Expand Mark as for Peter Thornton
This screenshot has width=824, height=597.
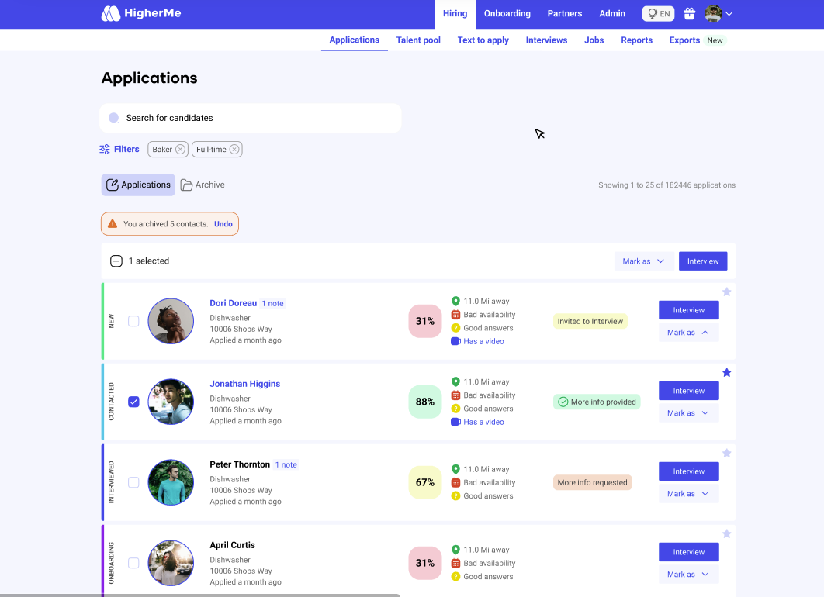688,494
